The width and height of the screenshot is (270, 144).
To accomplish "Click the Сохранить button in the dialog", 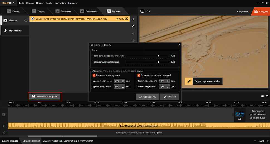I will (x=147, y=97).
